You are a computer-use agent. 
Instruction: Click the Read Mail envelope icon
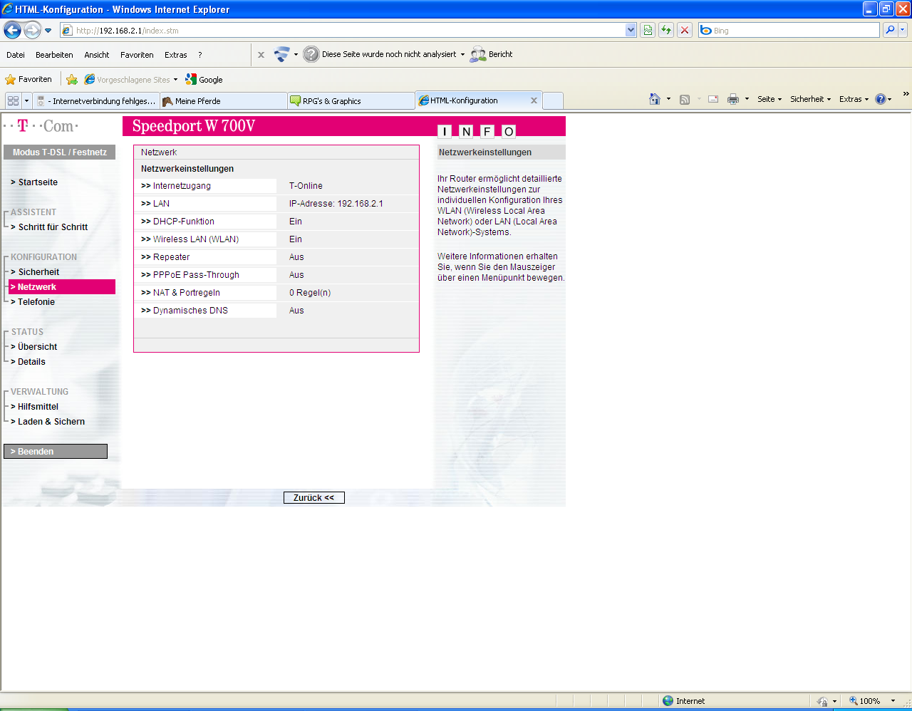(713, 100)
